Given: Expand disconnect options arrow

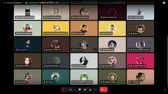Looking at the screenshot, I should click(106, 90).
